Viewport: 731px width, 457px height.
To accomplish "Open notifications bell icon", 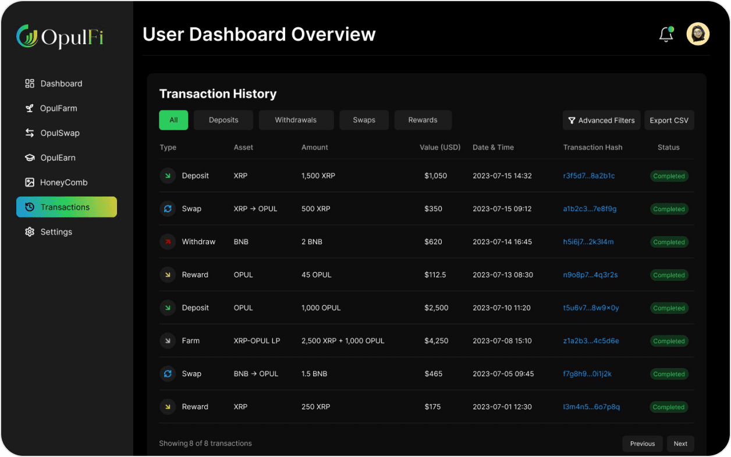I will tap(666, 34).
